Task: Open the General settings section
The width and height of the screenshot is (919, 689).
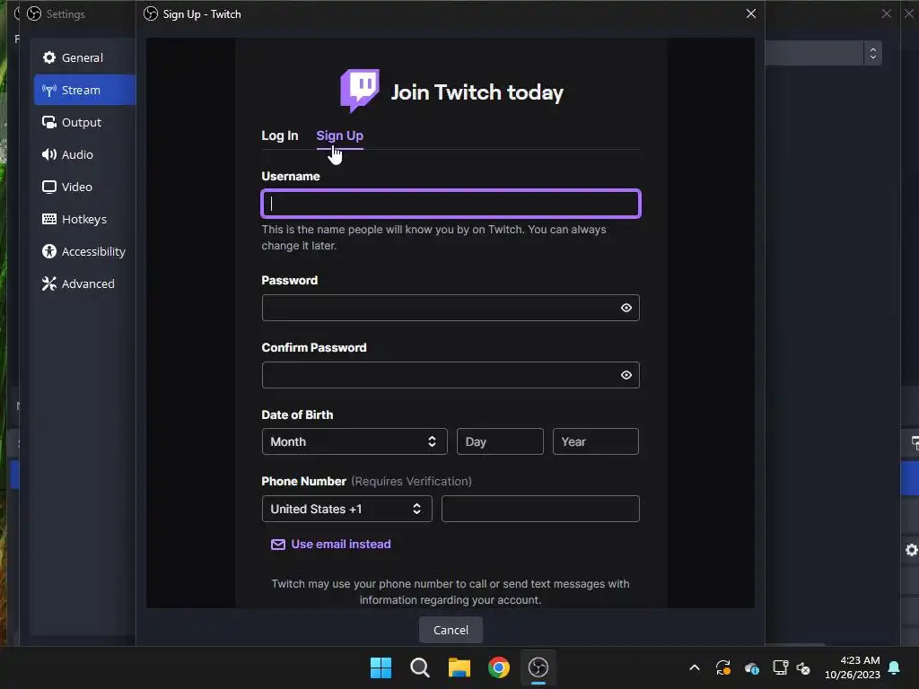Action: tap(83, 57)
